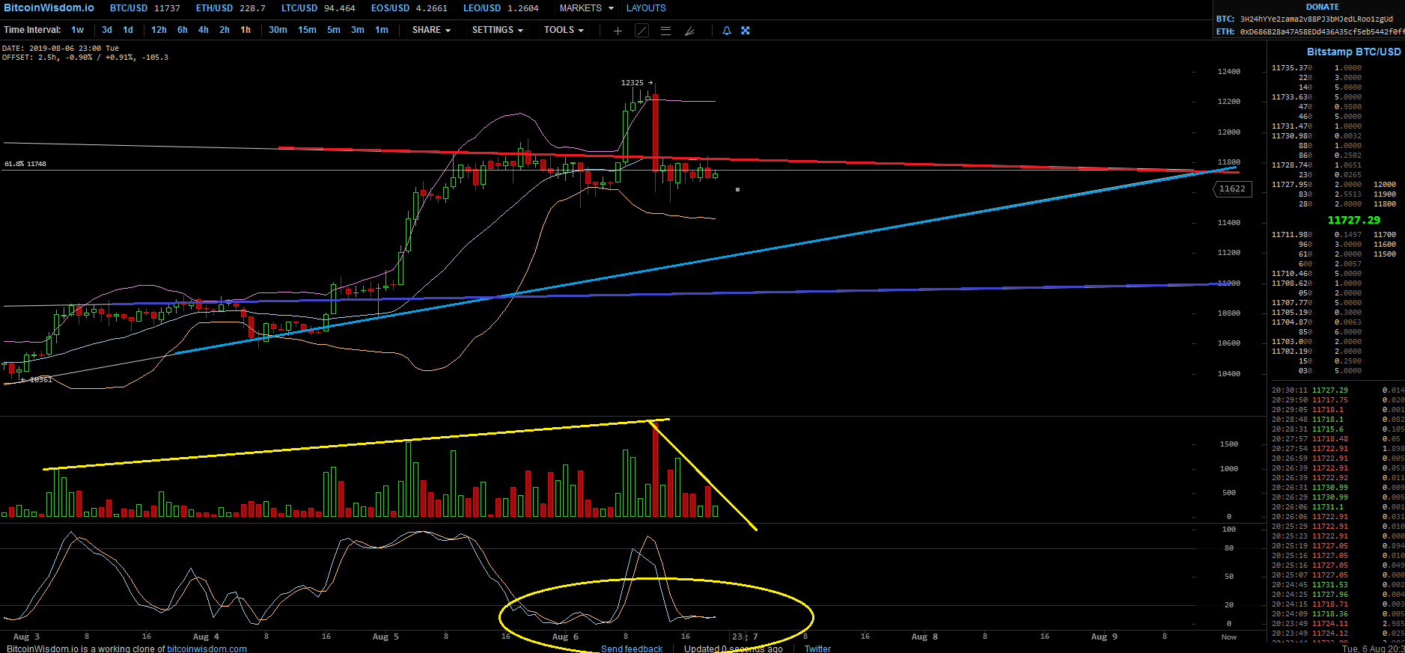Expand the TOOLS dropdown
1405x653 pixels.
[564, 30]
